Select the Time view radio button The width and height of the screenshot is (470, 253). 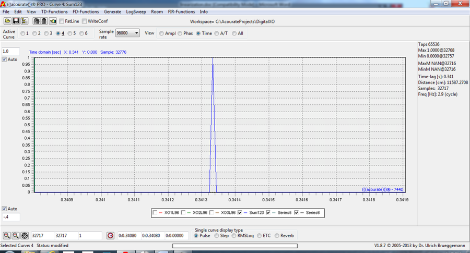pos(198,33)
